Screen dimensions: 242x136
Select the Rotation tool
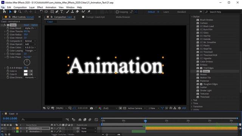coord(41,12)
